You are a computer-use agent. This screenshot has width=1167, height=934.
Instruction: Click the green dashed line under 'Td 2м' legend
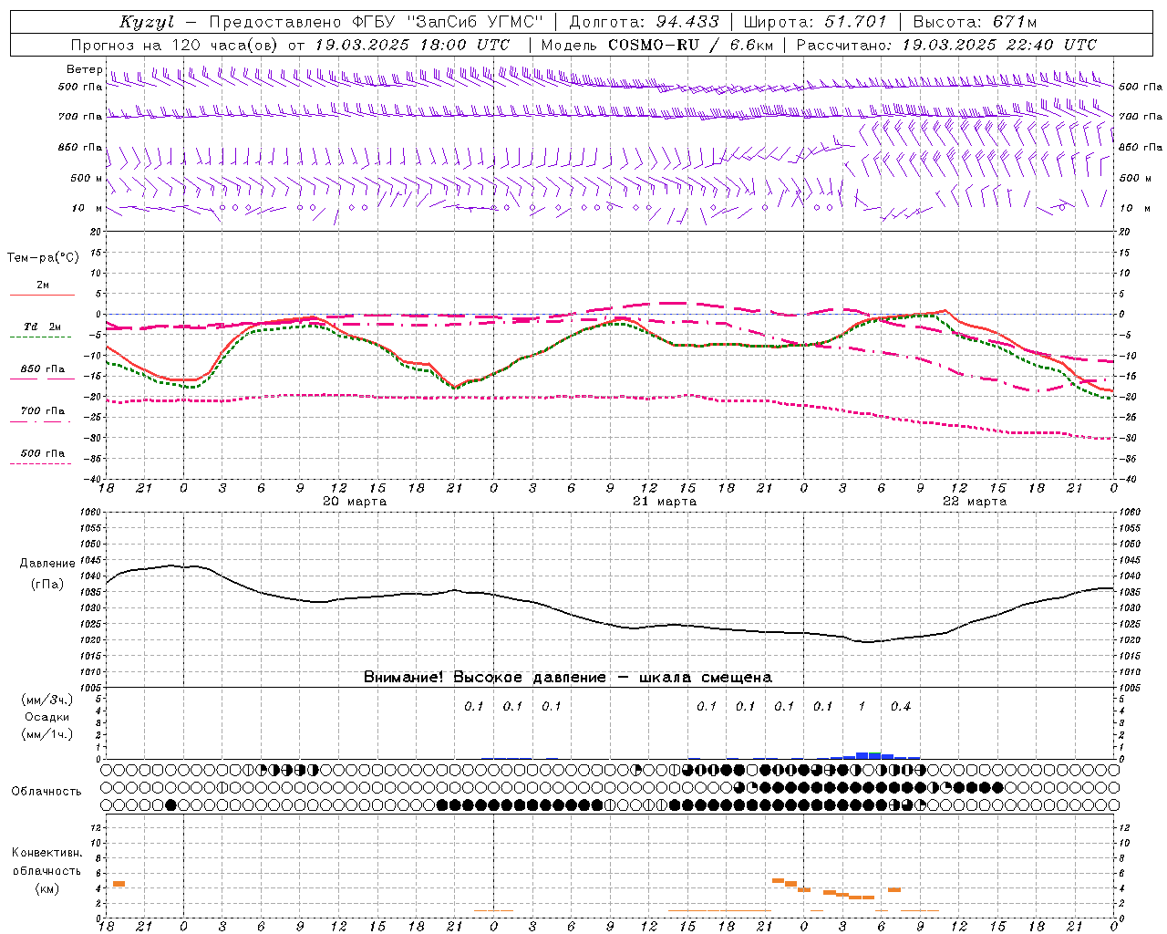coord(40,337)
